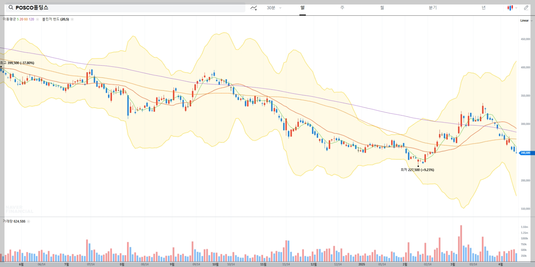Click the 최저 227,500 low marker
The image size is (535, 267).
tap(417, 170)
